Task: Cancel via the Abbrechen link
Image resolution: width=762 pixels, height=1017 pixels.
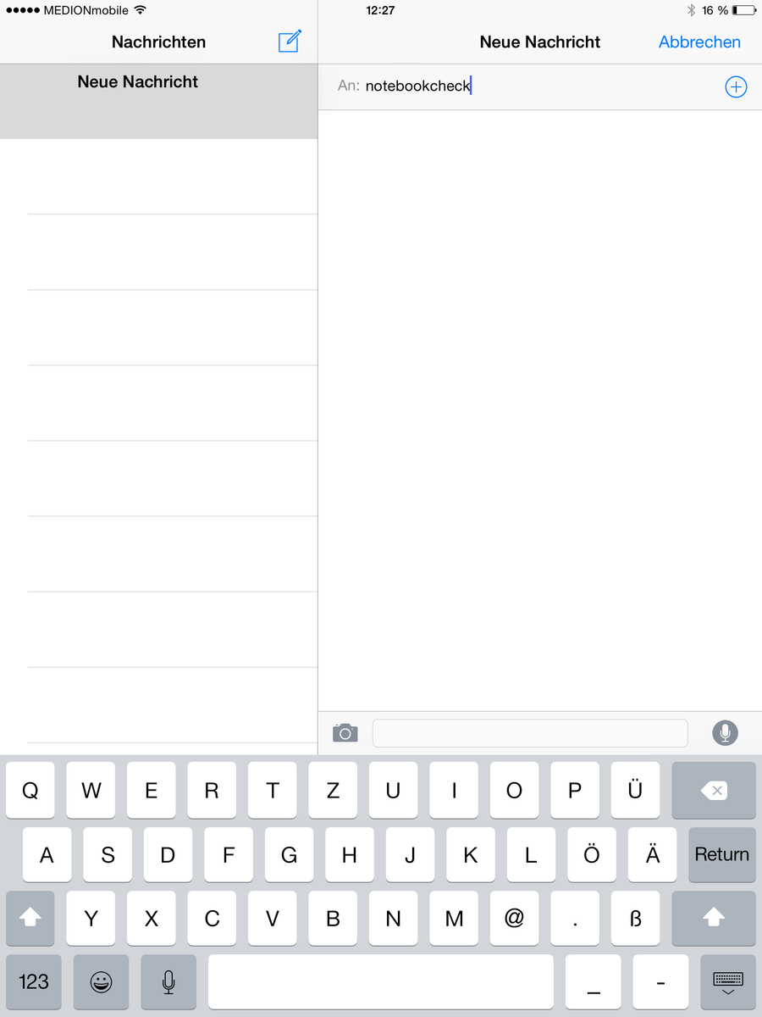Action: tap(699, 42)
